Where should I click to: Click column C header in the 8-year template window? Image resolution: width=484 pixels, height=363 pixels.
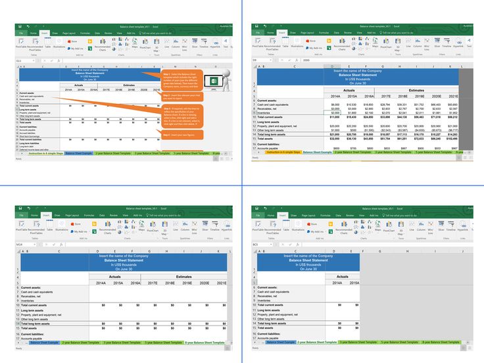(x=59, y=251)
